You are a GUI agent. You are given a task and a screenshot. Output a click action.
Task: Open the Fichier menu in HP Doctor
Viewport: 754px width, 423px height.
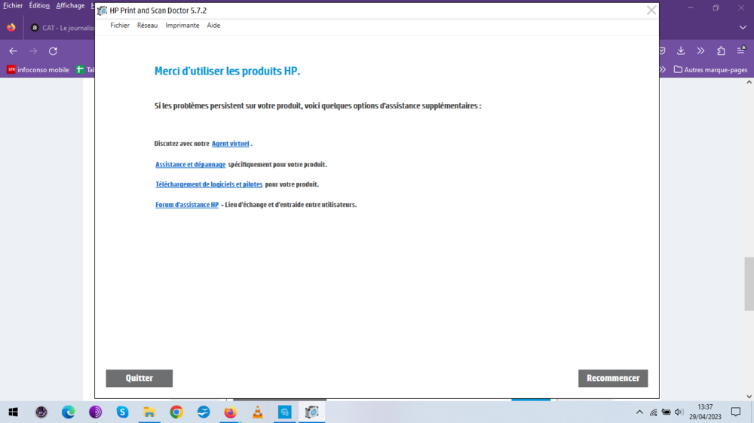pos(120,26)
